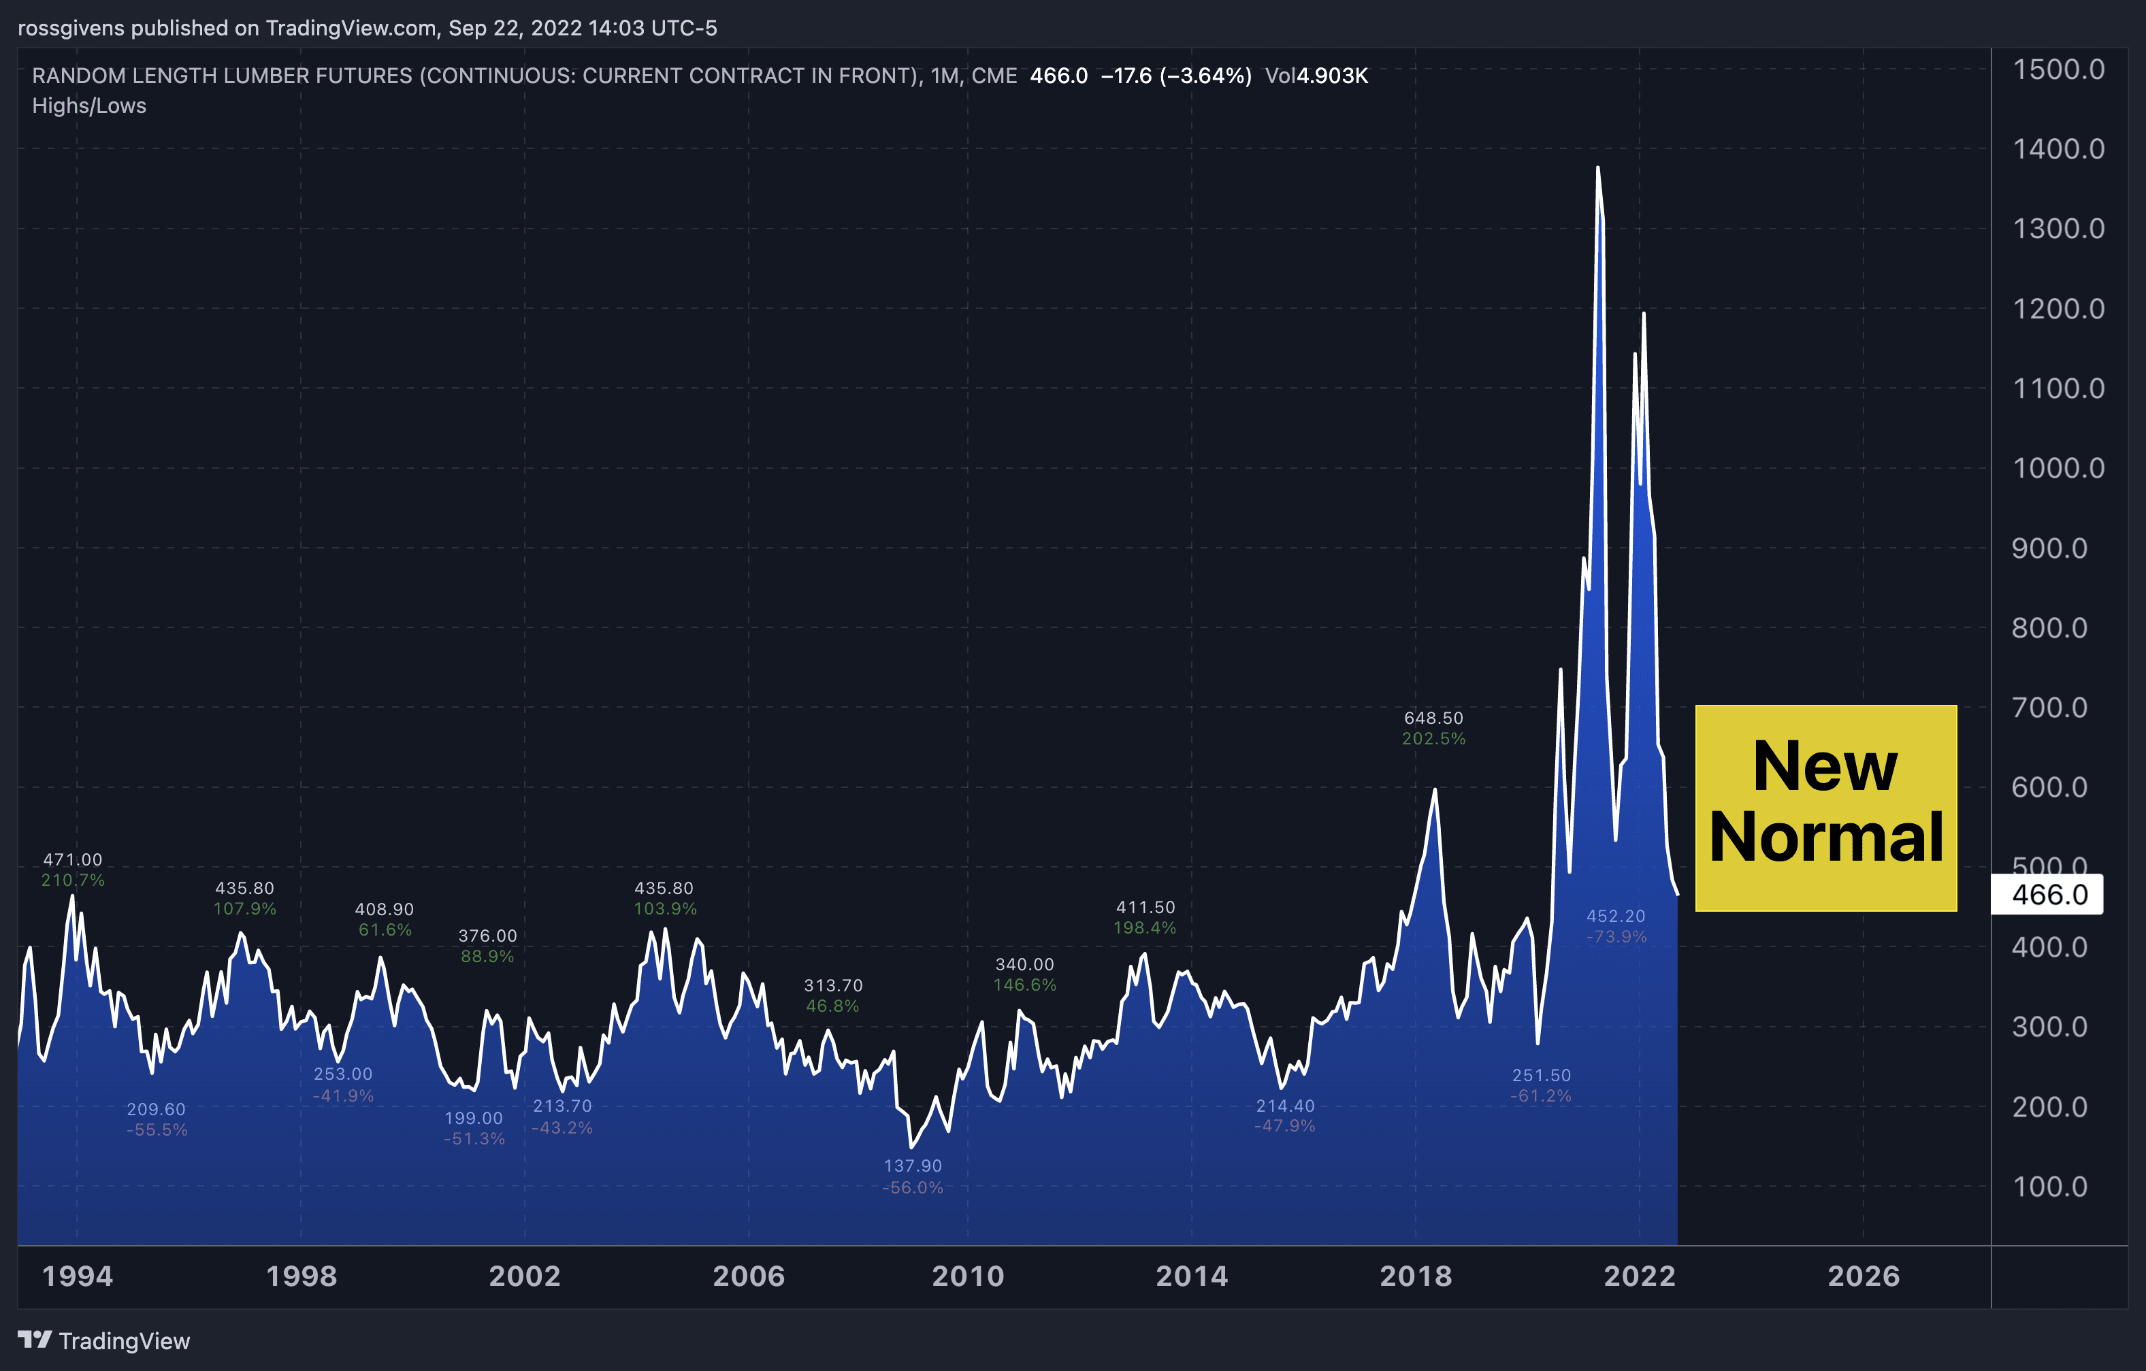The image size is (2146, 1371).
Task: Click the −3.64% change percentage
Action: tap(1206, 77)
